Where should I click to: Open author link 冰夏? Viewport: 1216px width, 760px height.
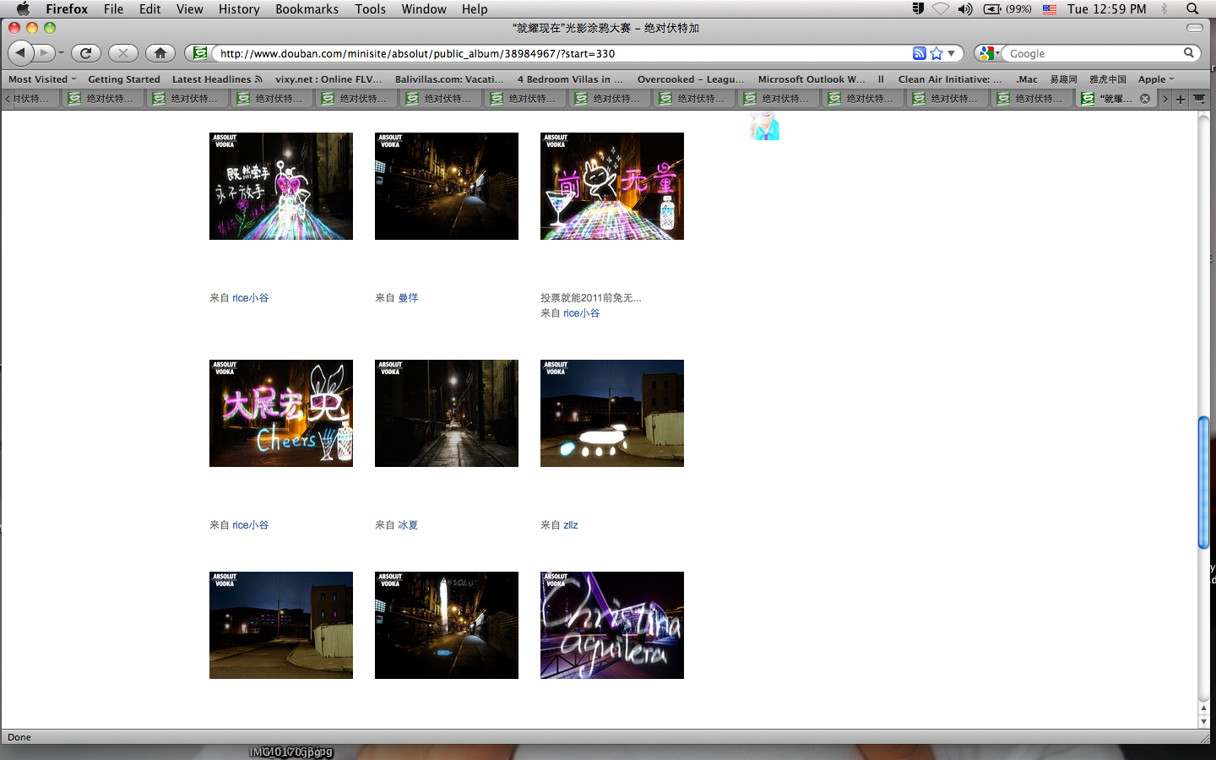click(x=408, y=525)
